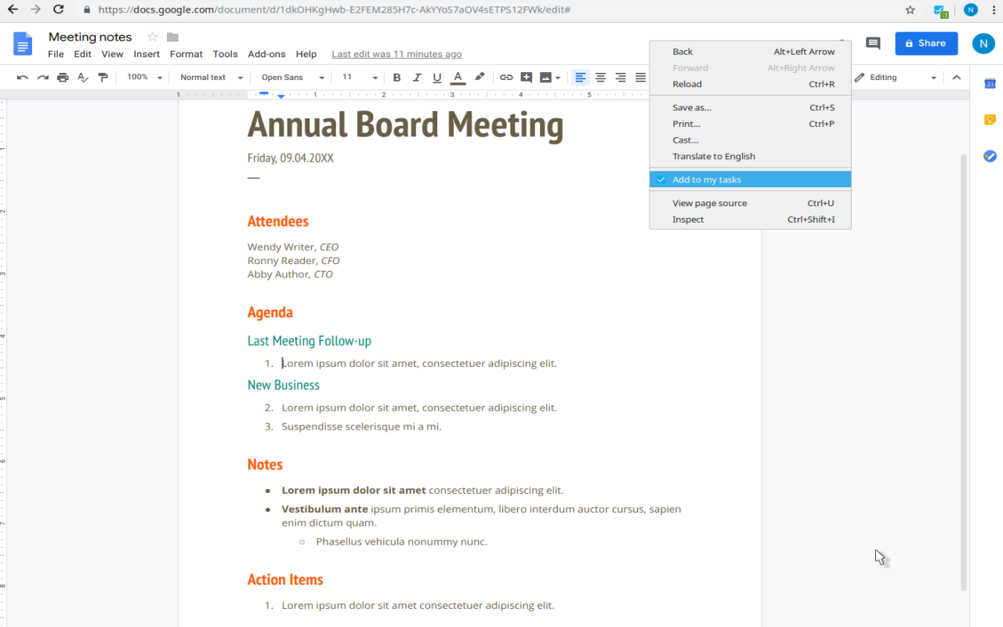Pick a text color with the A swatch
The width and height of the screenshot is (1003, 627).
coord(458,77)
